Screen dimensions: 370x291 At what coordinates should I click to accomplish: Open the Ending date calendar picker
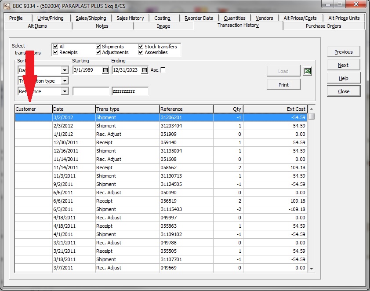[144, 70]
